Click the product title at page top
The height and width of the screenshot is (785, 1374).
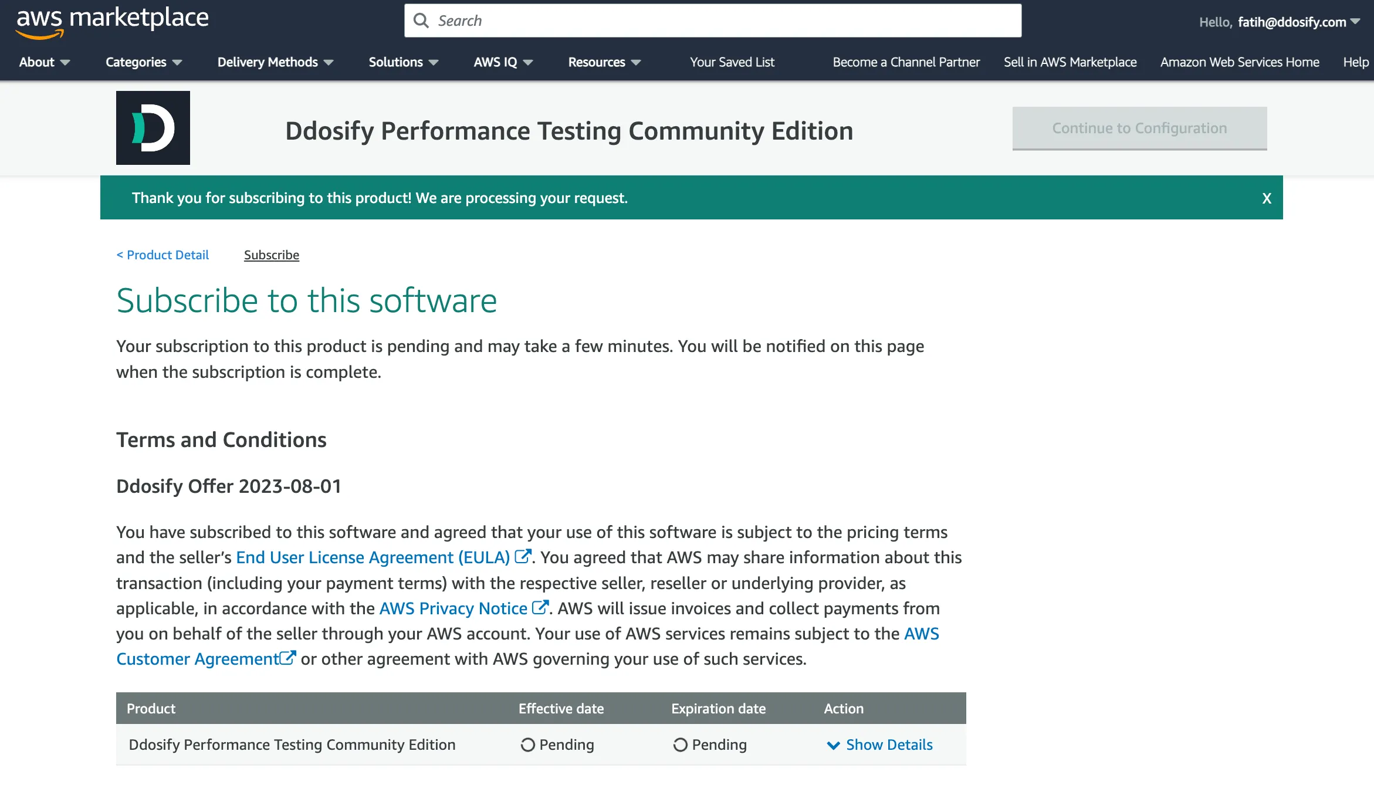pos(569,130)
